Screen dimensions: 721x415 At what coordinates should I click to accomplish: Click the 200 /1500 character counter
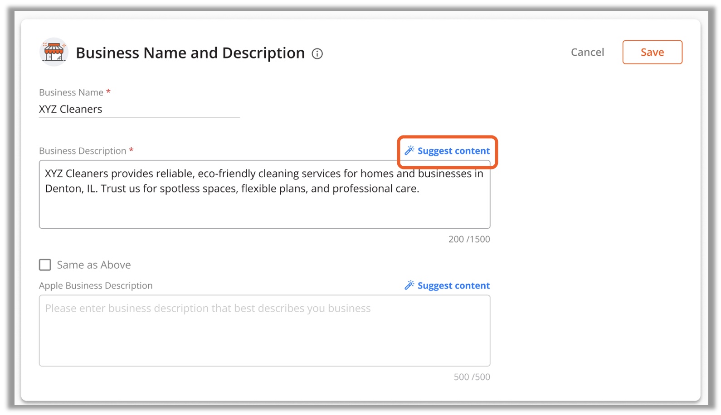[469, 239]
